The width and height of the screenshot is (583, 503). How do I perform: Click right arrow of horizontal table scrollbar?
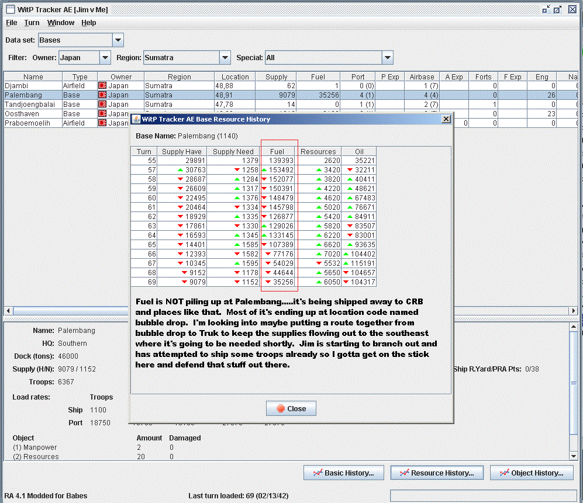[573, 311]
